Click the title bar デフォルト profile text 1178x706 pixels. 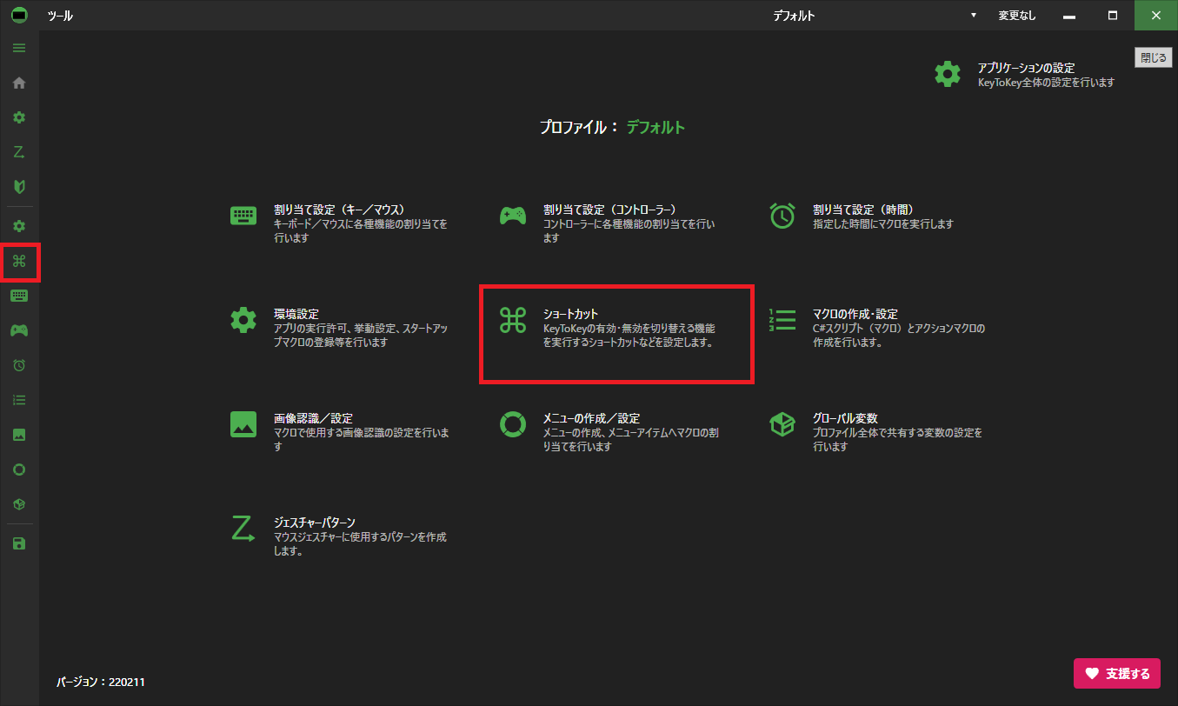[x=794, y=16]
